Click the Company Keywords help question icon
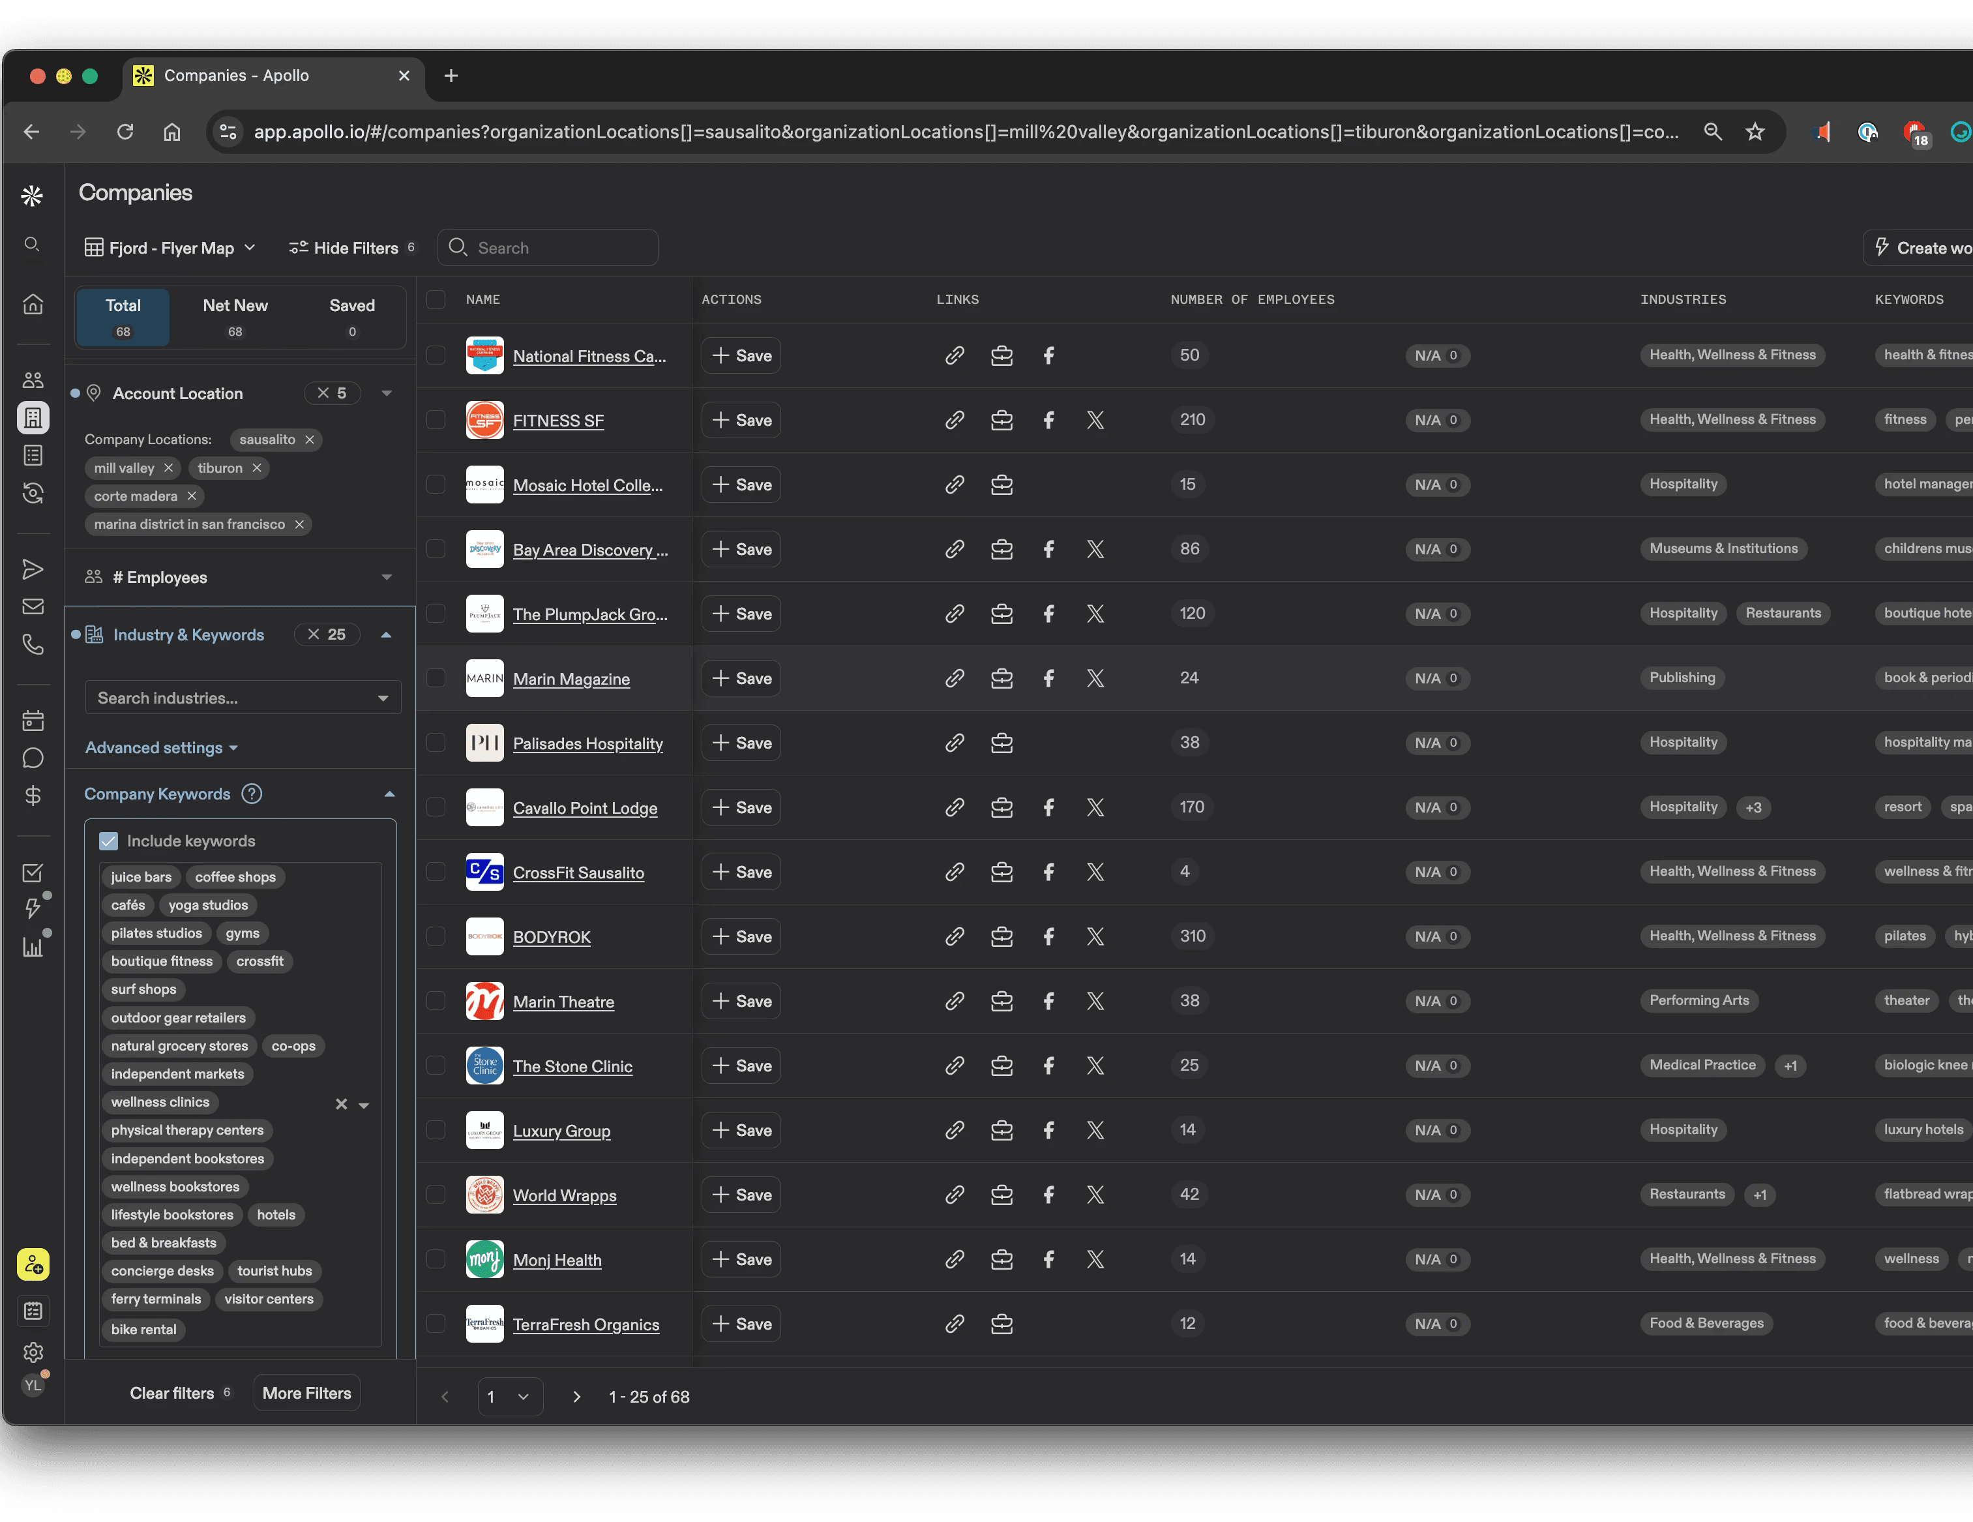 [x=252, y=794]
